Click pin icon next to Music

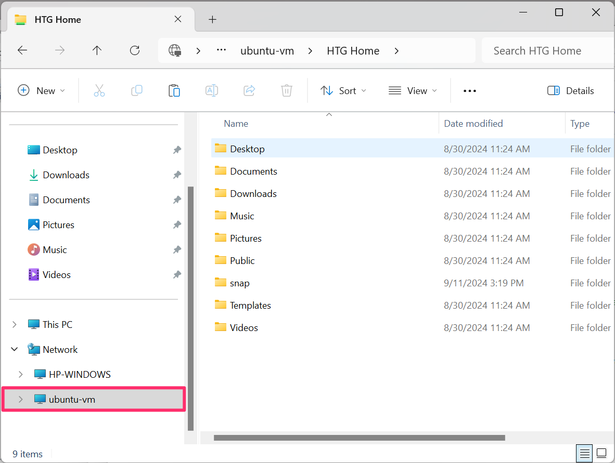[x=177, y=250]
